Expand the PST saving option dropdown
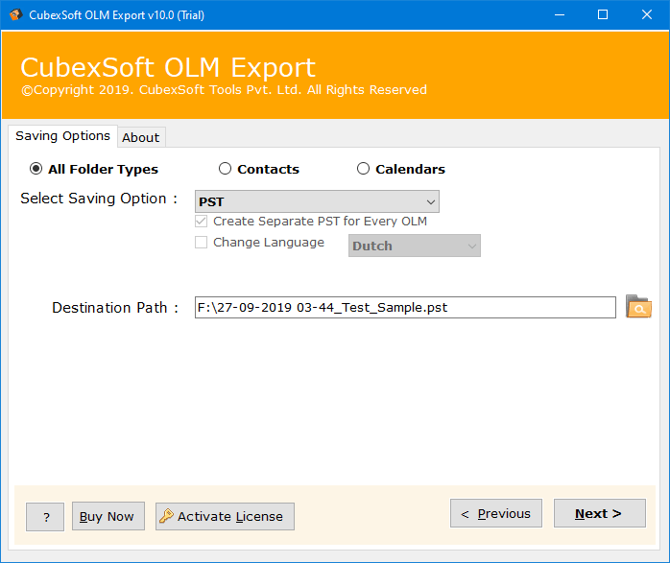Image resolution: width=670 pixels, height=563 pixels. pyautogui.click(x=317, y=201)
